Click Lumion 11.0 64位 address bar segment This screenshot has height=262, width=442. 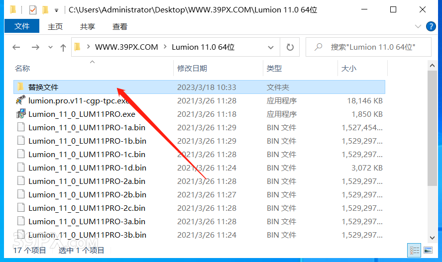point(203,47)
